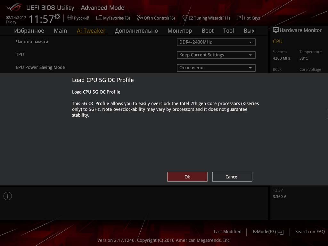This screenshot has height=246, width=328.
Task: Click the UEFI BIOS Utility title
Action: tap(75, 8)
